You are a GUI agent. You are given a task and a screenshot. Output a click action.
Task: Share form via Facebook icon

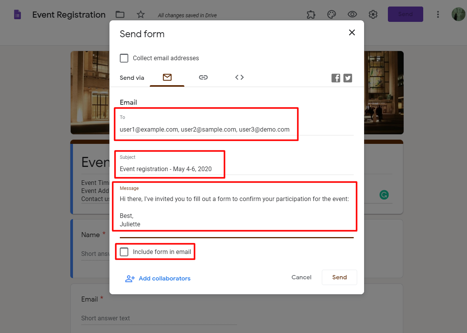pyautogui.click(x=336, y=78)
